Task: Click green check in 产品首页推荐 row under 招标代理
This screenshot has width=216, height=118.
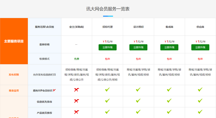Action: [107, 112]
